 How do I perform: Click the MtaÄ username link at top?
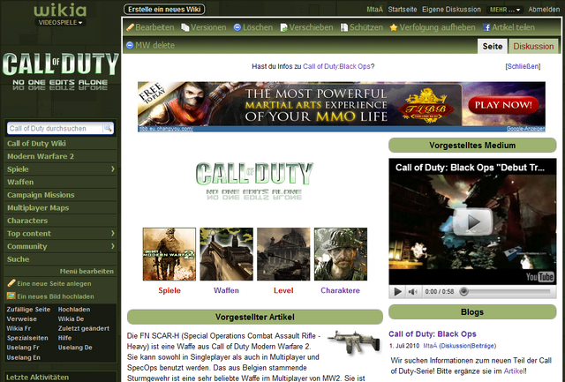pos(374,10)
